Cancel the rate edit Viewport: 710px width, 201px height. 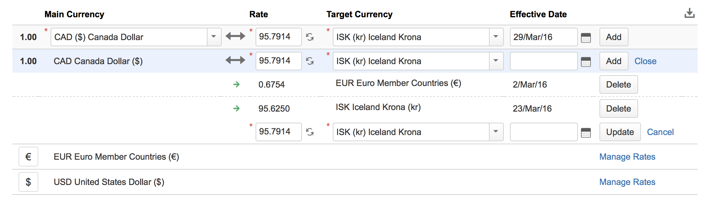(660, 132)
